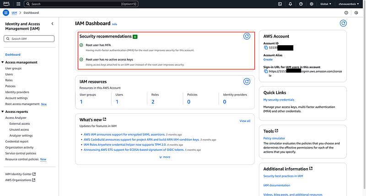This screenshot has width=366, height=196.
Task: Click the Identity providers count 0
Action: 225,102
